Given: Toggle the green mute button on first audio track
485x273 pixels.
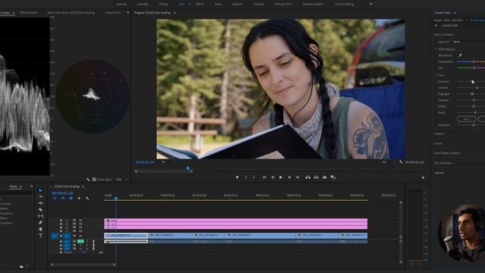Looking at the screenshot, I should (80, 241).
